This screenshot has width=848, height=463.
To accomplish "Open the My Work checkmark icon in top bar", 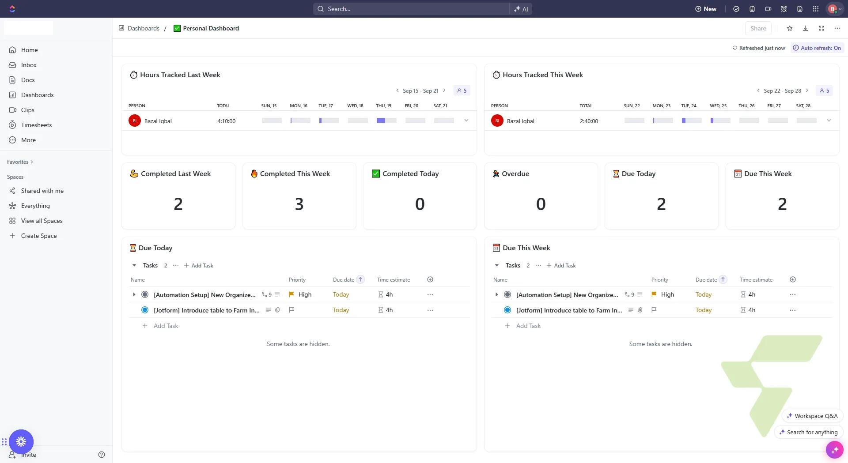I will click(736, 9).
